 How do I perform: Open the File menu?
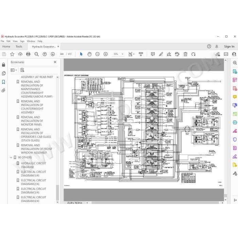(2, 41)
